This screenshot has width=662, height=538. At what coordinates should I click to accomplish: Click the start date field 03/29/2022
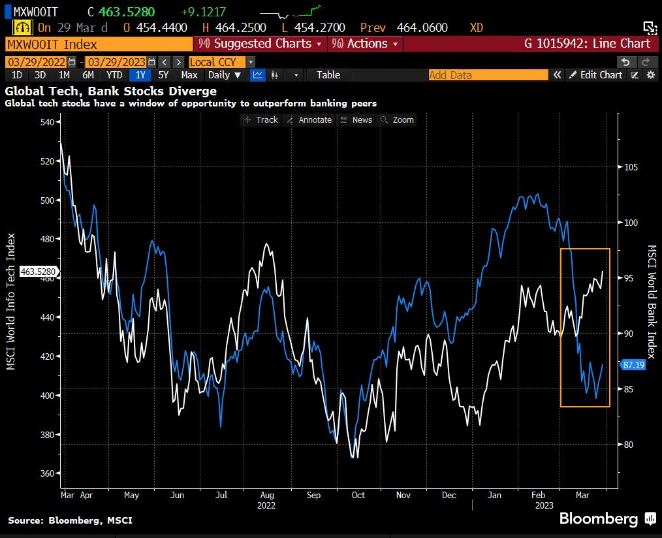(37, 62)
